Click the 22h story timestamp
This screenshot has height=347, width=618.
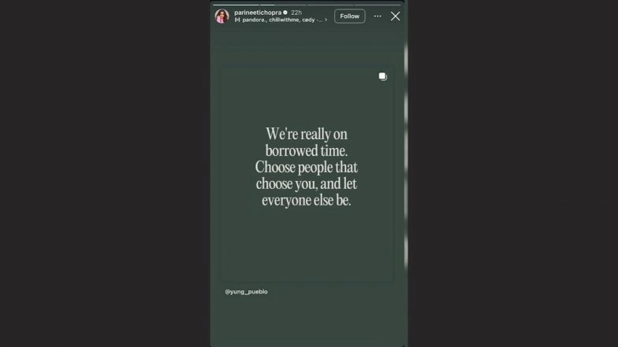click(296, 13)
